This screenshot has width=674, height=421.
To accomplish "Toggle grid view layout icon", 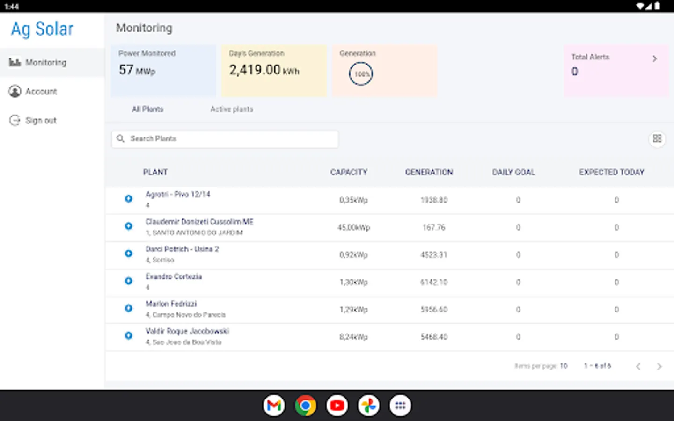I will 657,138.
